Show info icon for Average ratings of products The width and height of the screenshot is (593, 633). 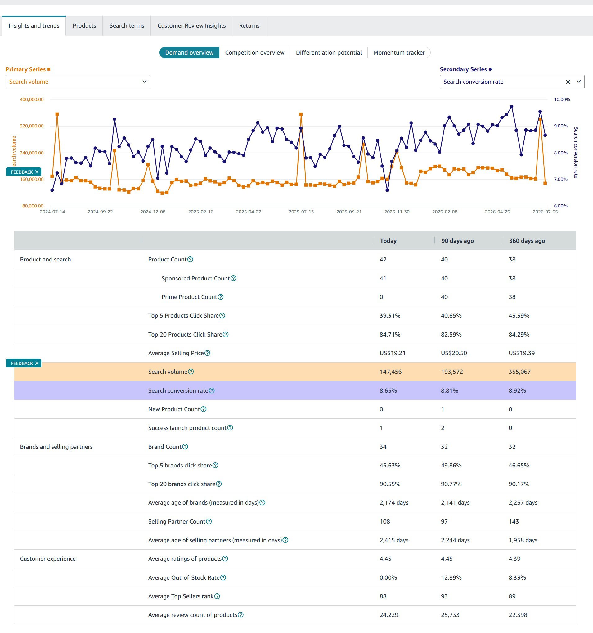(225, 559)
